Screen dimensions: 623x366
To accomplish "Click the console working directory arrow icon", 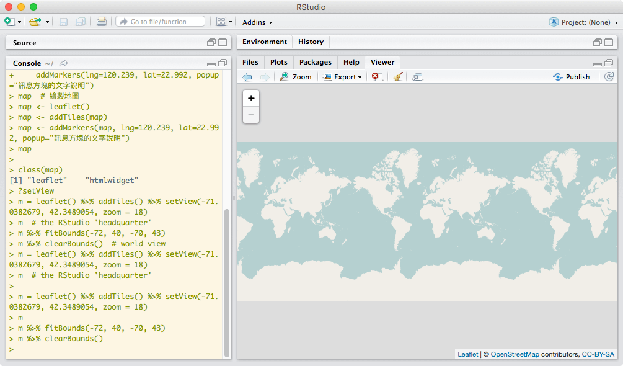I will point(64,63).
